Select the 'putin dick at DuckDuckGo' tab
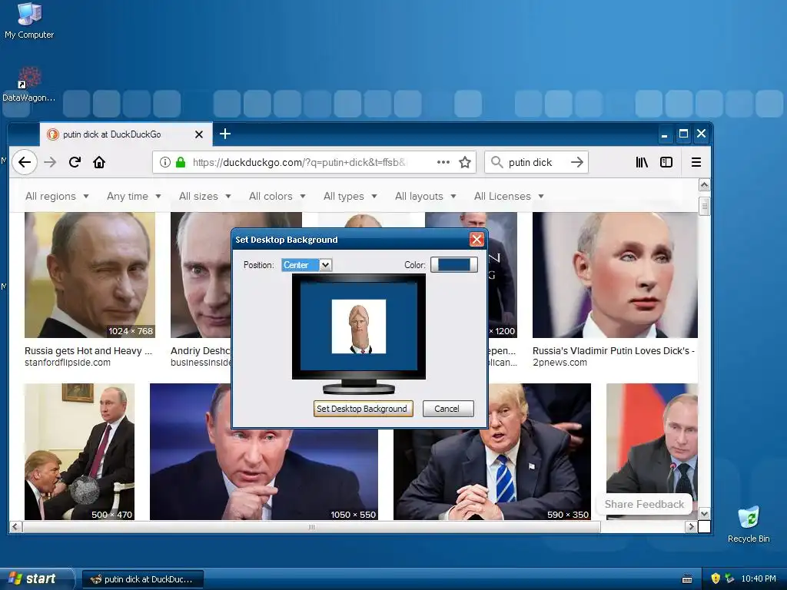787x590 pixels. click(x=126, y=134)
